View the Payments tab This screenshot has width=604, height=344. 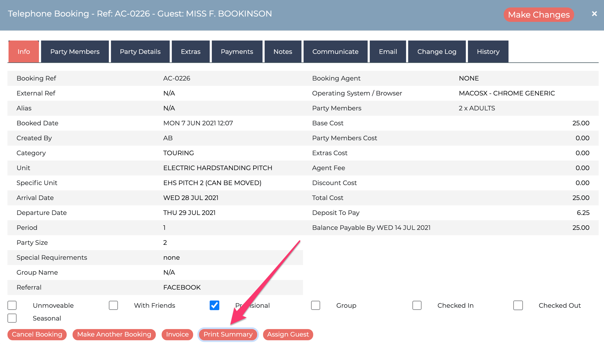[237, 51]
